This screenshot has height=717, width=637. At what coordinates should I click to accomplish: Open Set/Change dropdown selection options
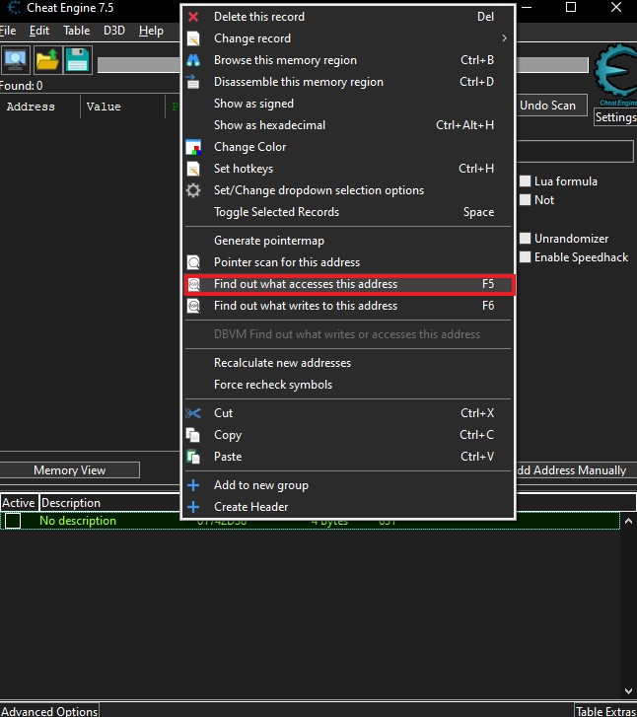click(318, 190)
